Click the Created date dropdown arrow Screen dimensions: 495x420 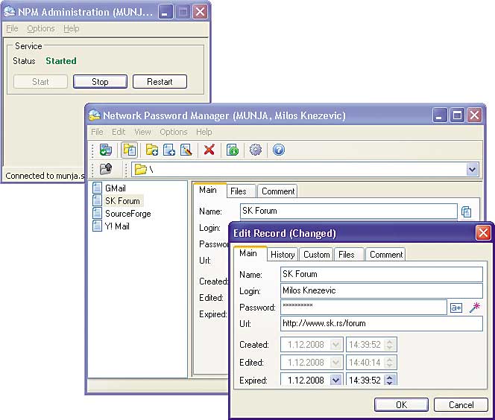(x=335, y=345)
